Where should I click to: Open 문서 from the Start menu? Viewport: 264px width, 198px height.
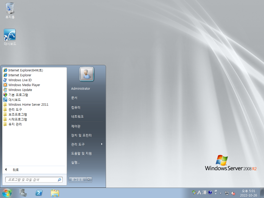coord(87,98)
